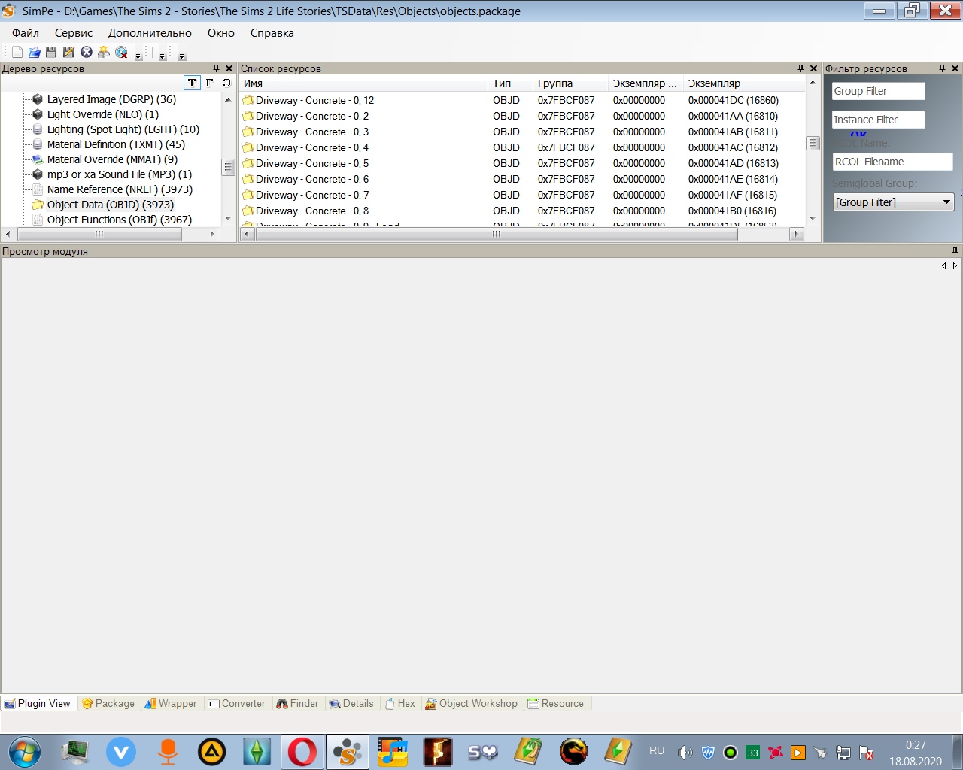Select Object Data (OBJD) tree node
The width and height of the screenshot is (963, 770).
(110, 205)
